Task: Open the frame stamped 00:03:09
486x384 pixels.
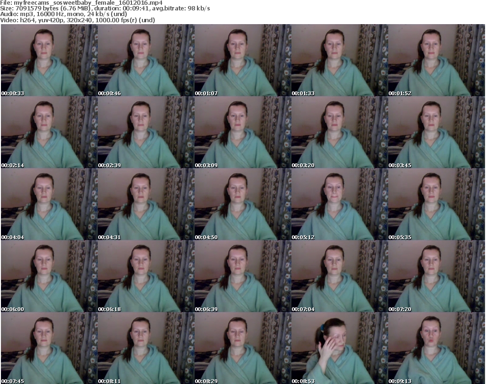Action: [243, 132]
